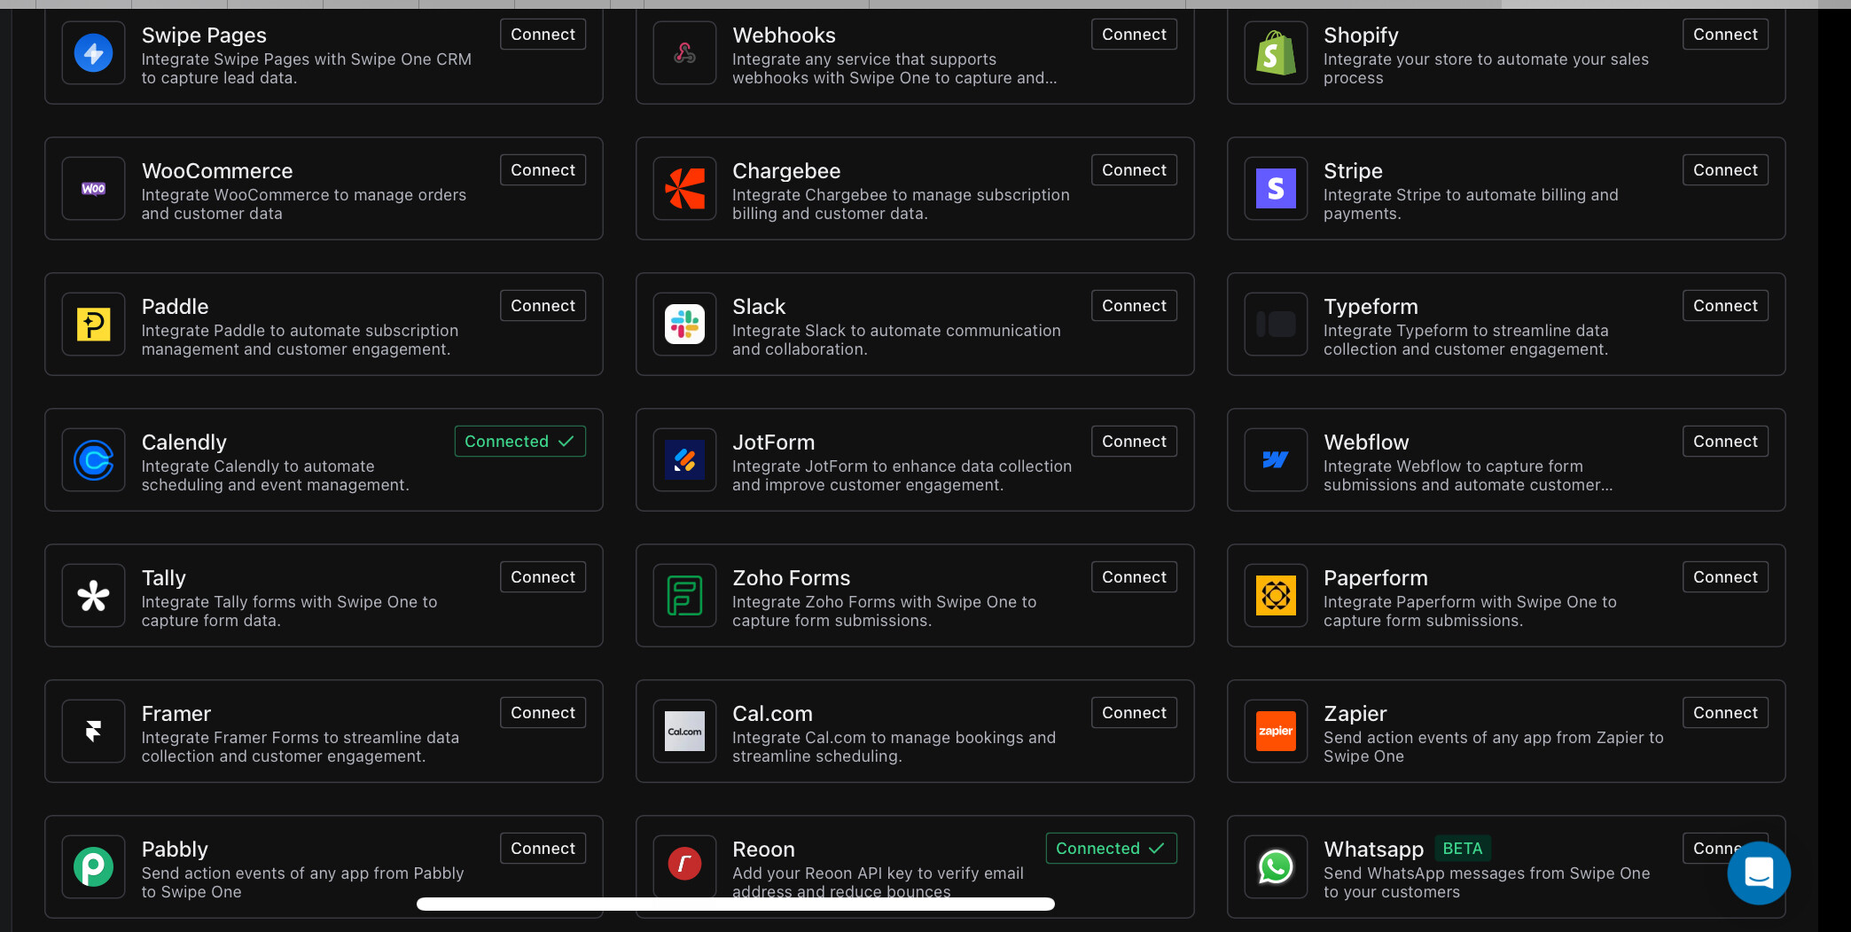Connect the Swipe Pages integration
Viewport: 1851px width, 932px height.
coord(543,35)
